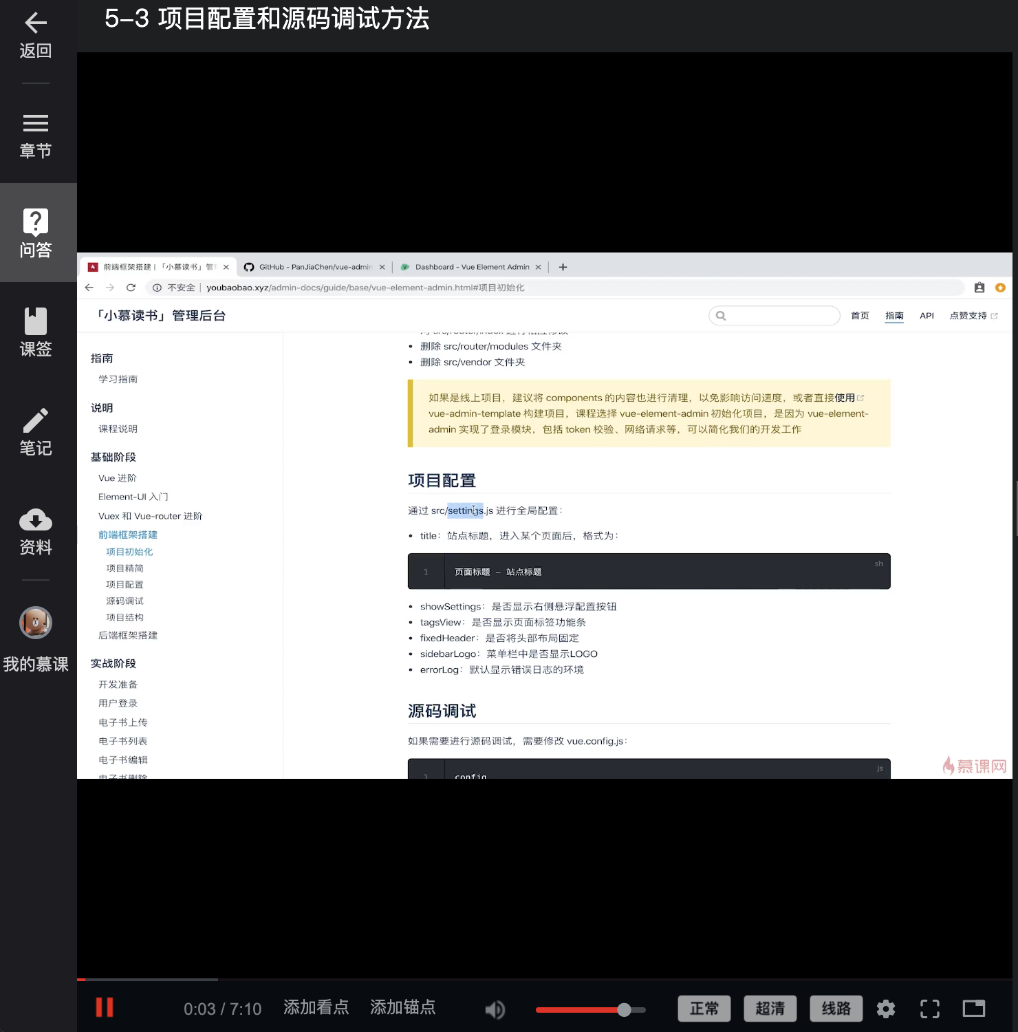Adjust the volume slider
Image resolution: width=1018 pixels, height=1032 pixels.
(x=591, y=1009)
